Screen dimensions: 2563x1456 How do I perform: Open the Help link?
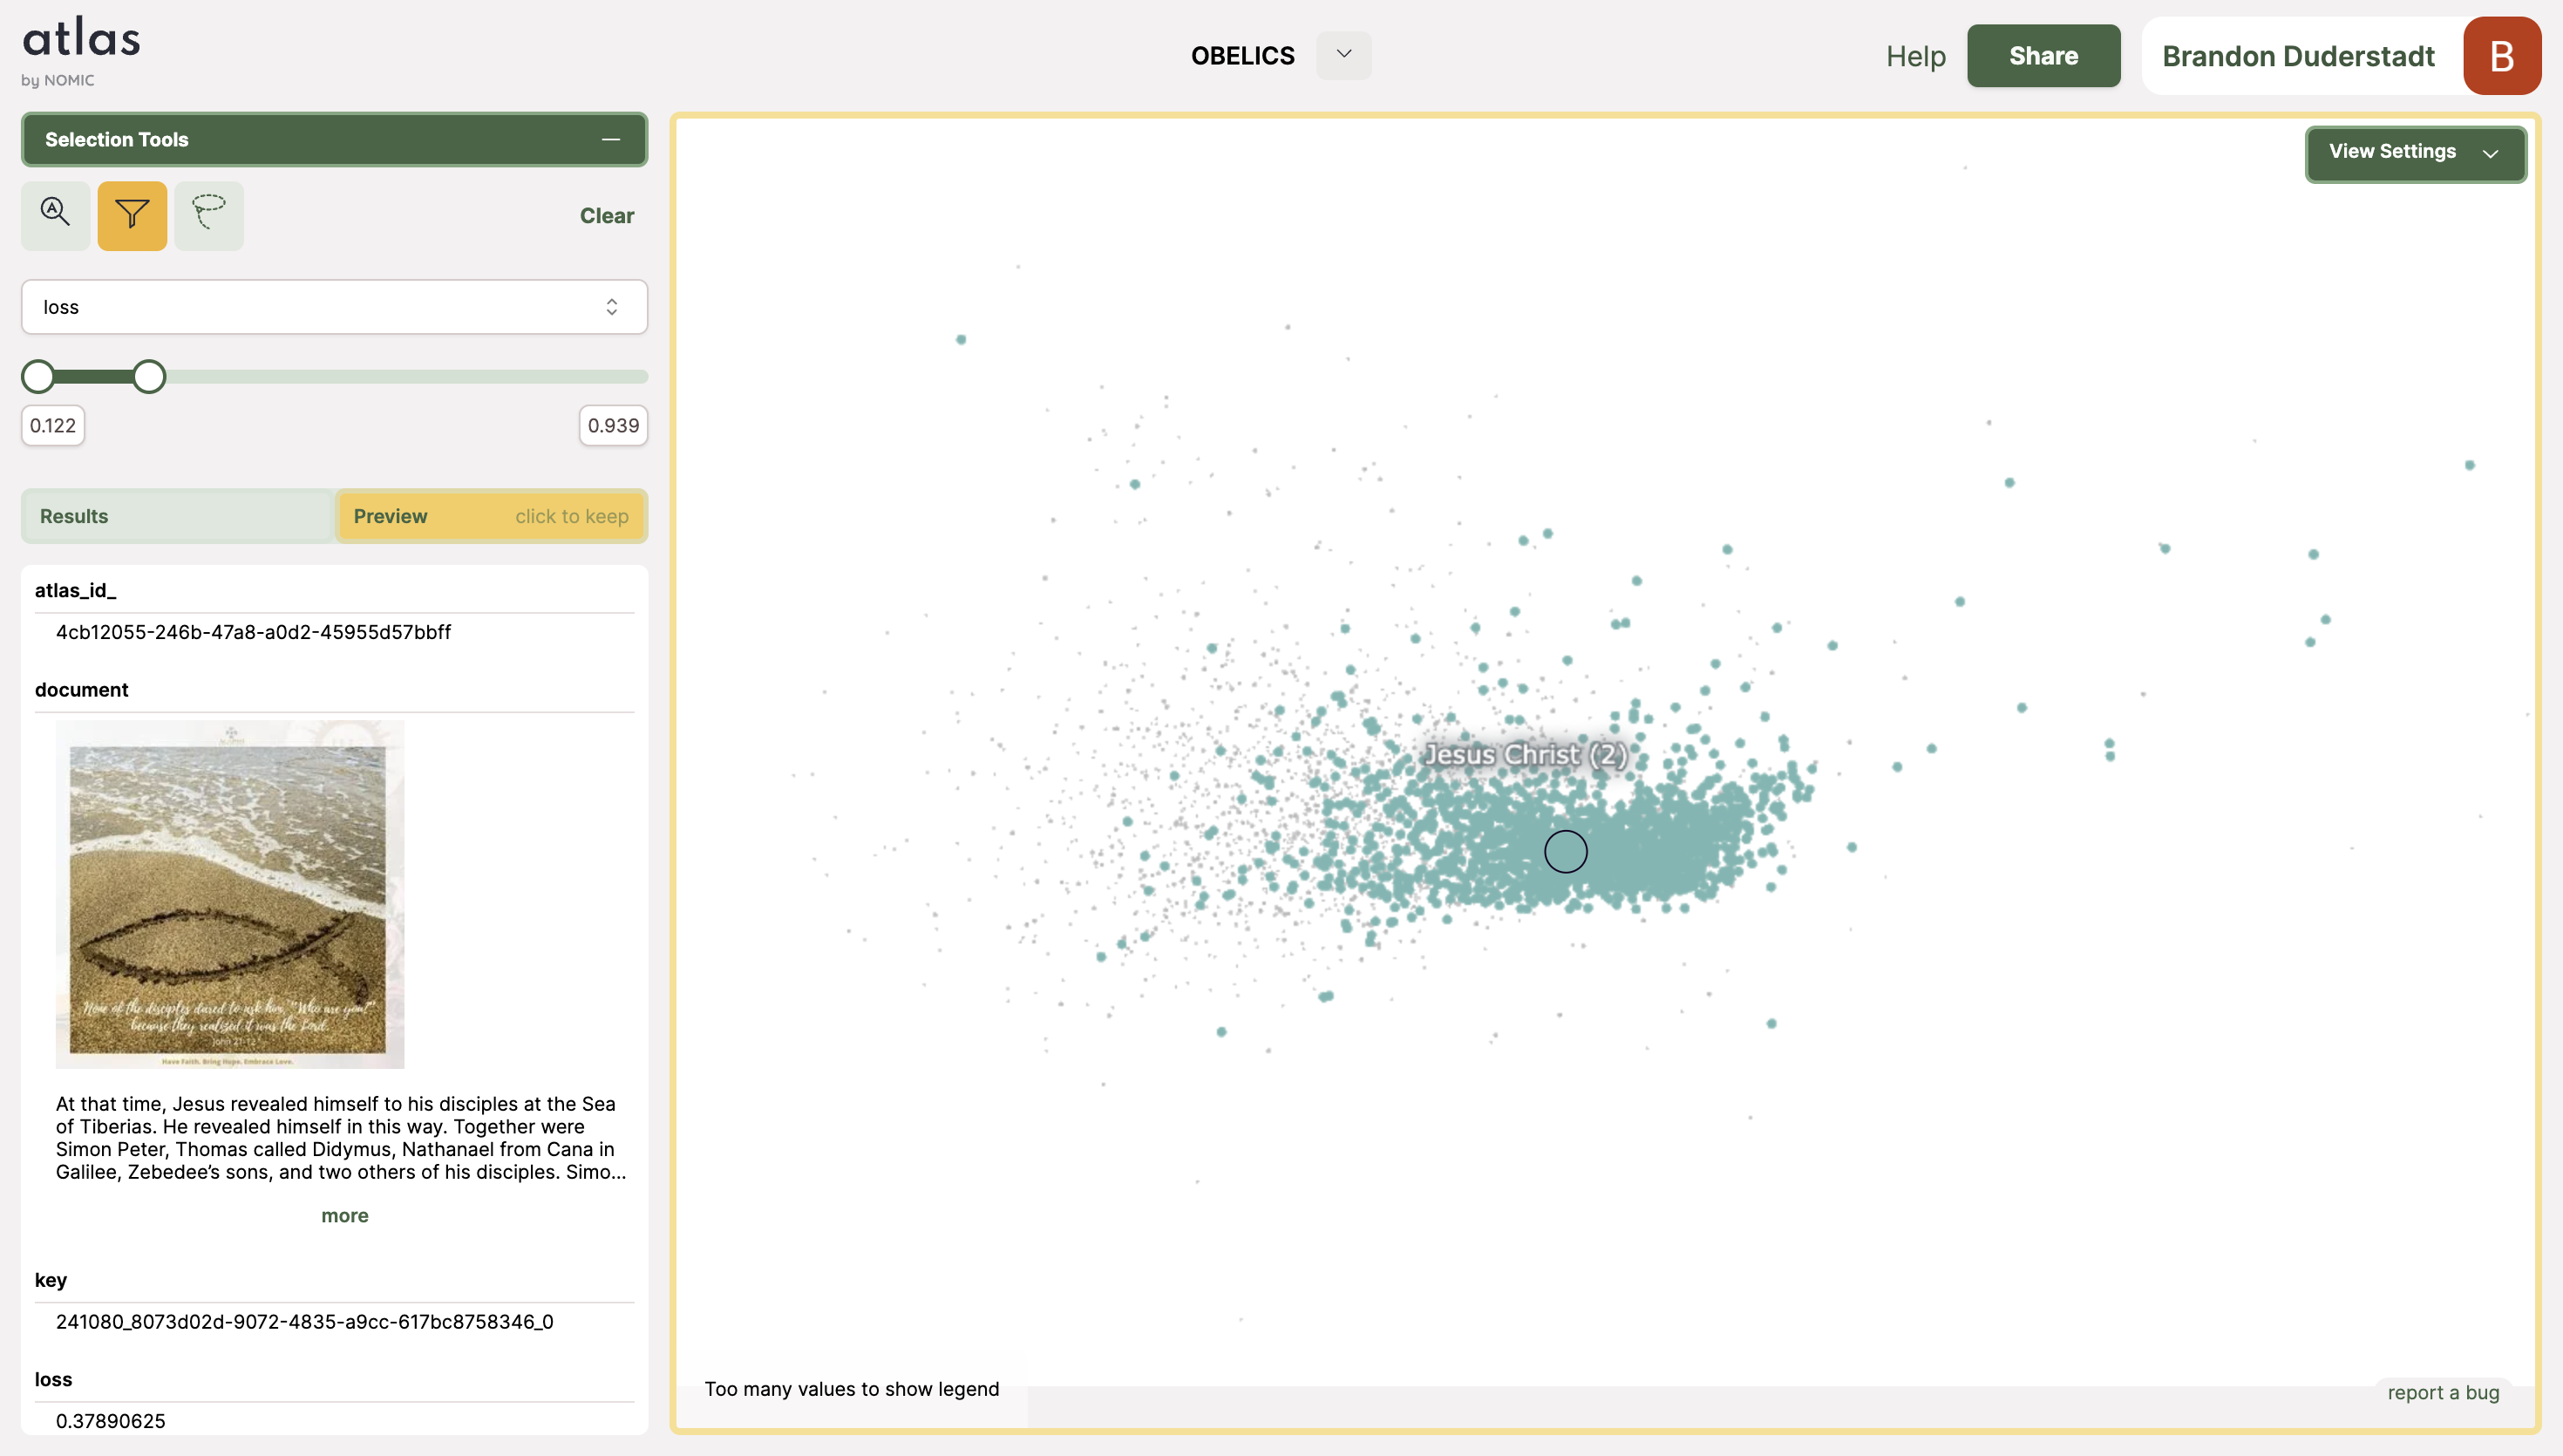pyautogui.click(x=1915, y=56)
